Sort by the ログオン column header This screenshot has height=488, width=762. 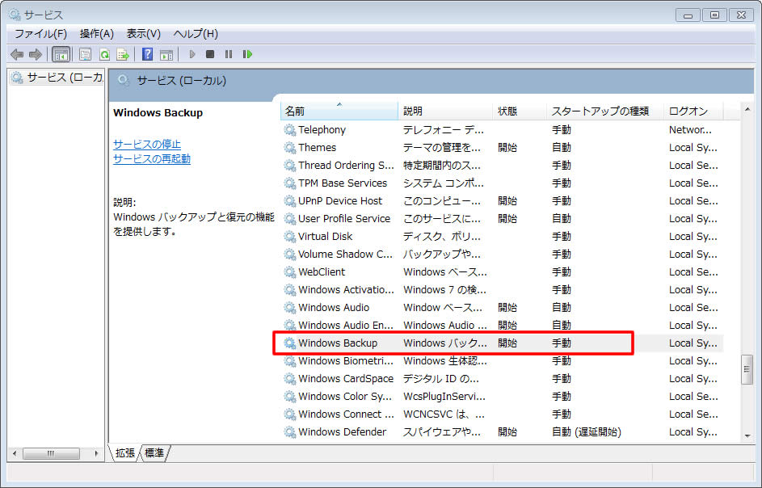pos(694,111)
